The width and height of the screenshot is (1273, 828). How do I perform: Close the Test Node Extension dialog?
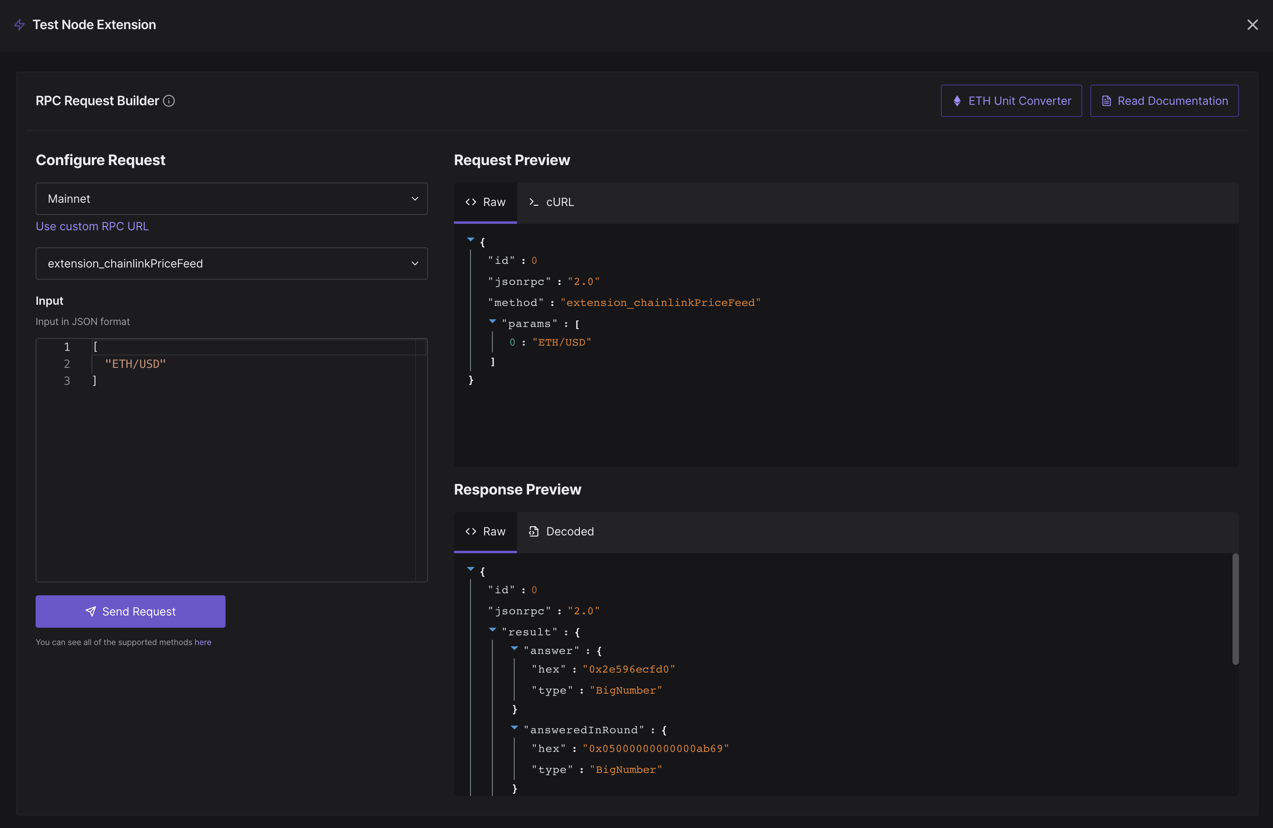1252,25
